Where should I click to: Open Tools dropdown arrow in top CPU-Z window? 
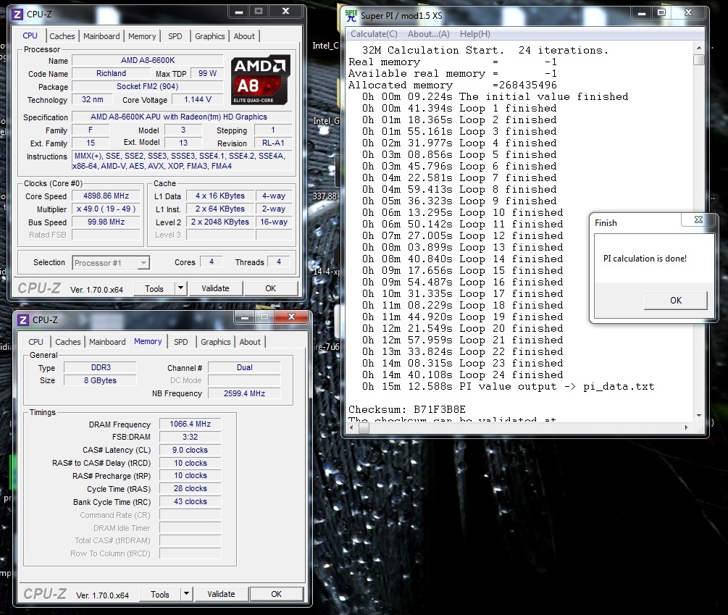pos(180,288)
